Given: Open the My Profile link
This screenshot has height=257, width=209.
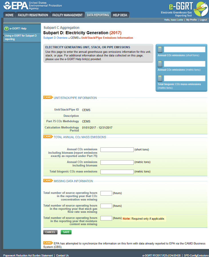Looking at the screenshot, I should pos(191,20).
